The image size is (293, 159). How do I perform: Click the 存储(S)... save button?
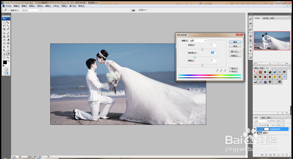point(235,56)
